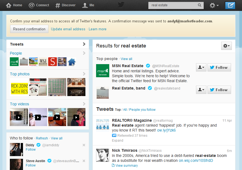Screen dimensions: 242x170
Task: Expand the REALTOR Magazine tweet
Action: coord(117,141)
